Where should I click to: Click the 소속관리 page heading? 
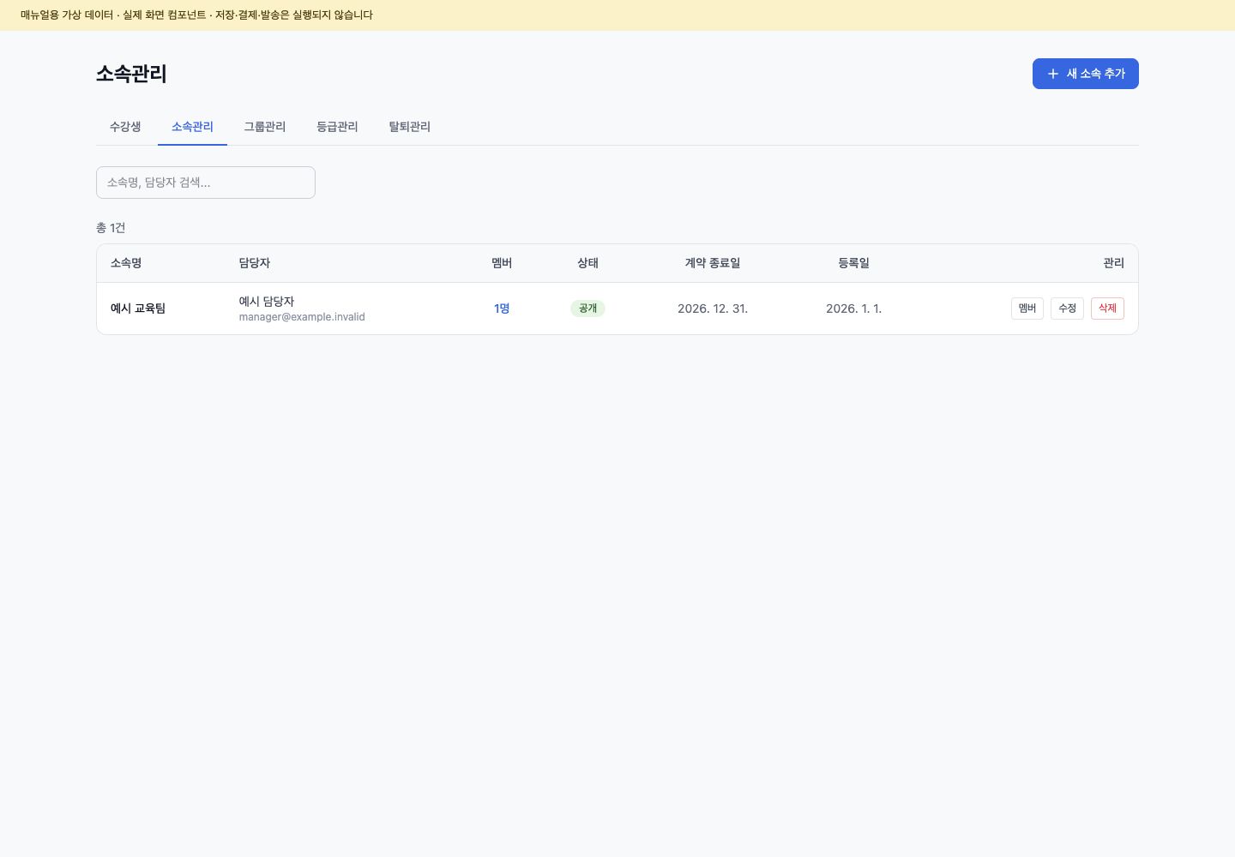131,74
